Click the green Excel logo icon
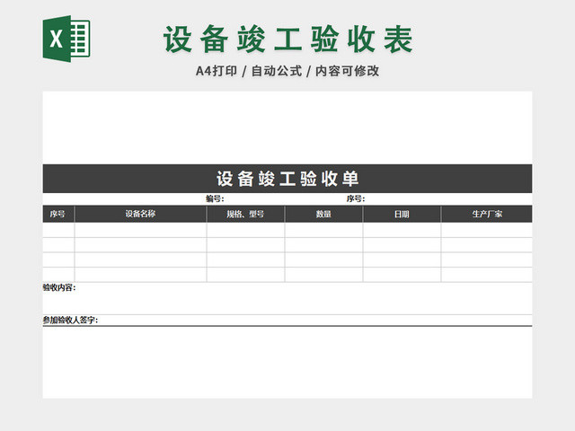575x431 pixels. point(66,39)
